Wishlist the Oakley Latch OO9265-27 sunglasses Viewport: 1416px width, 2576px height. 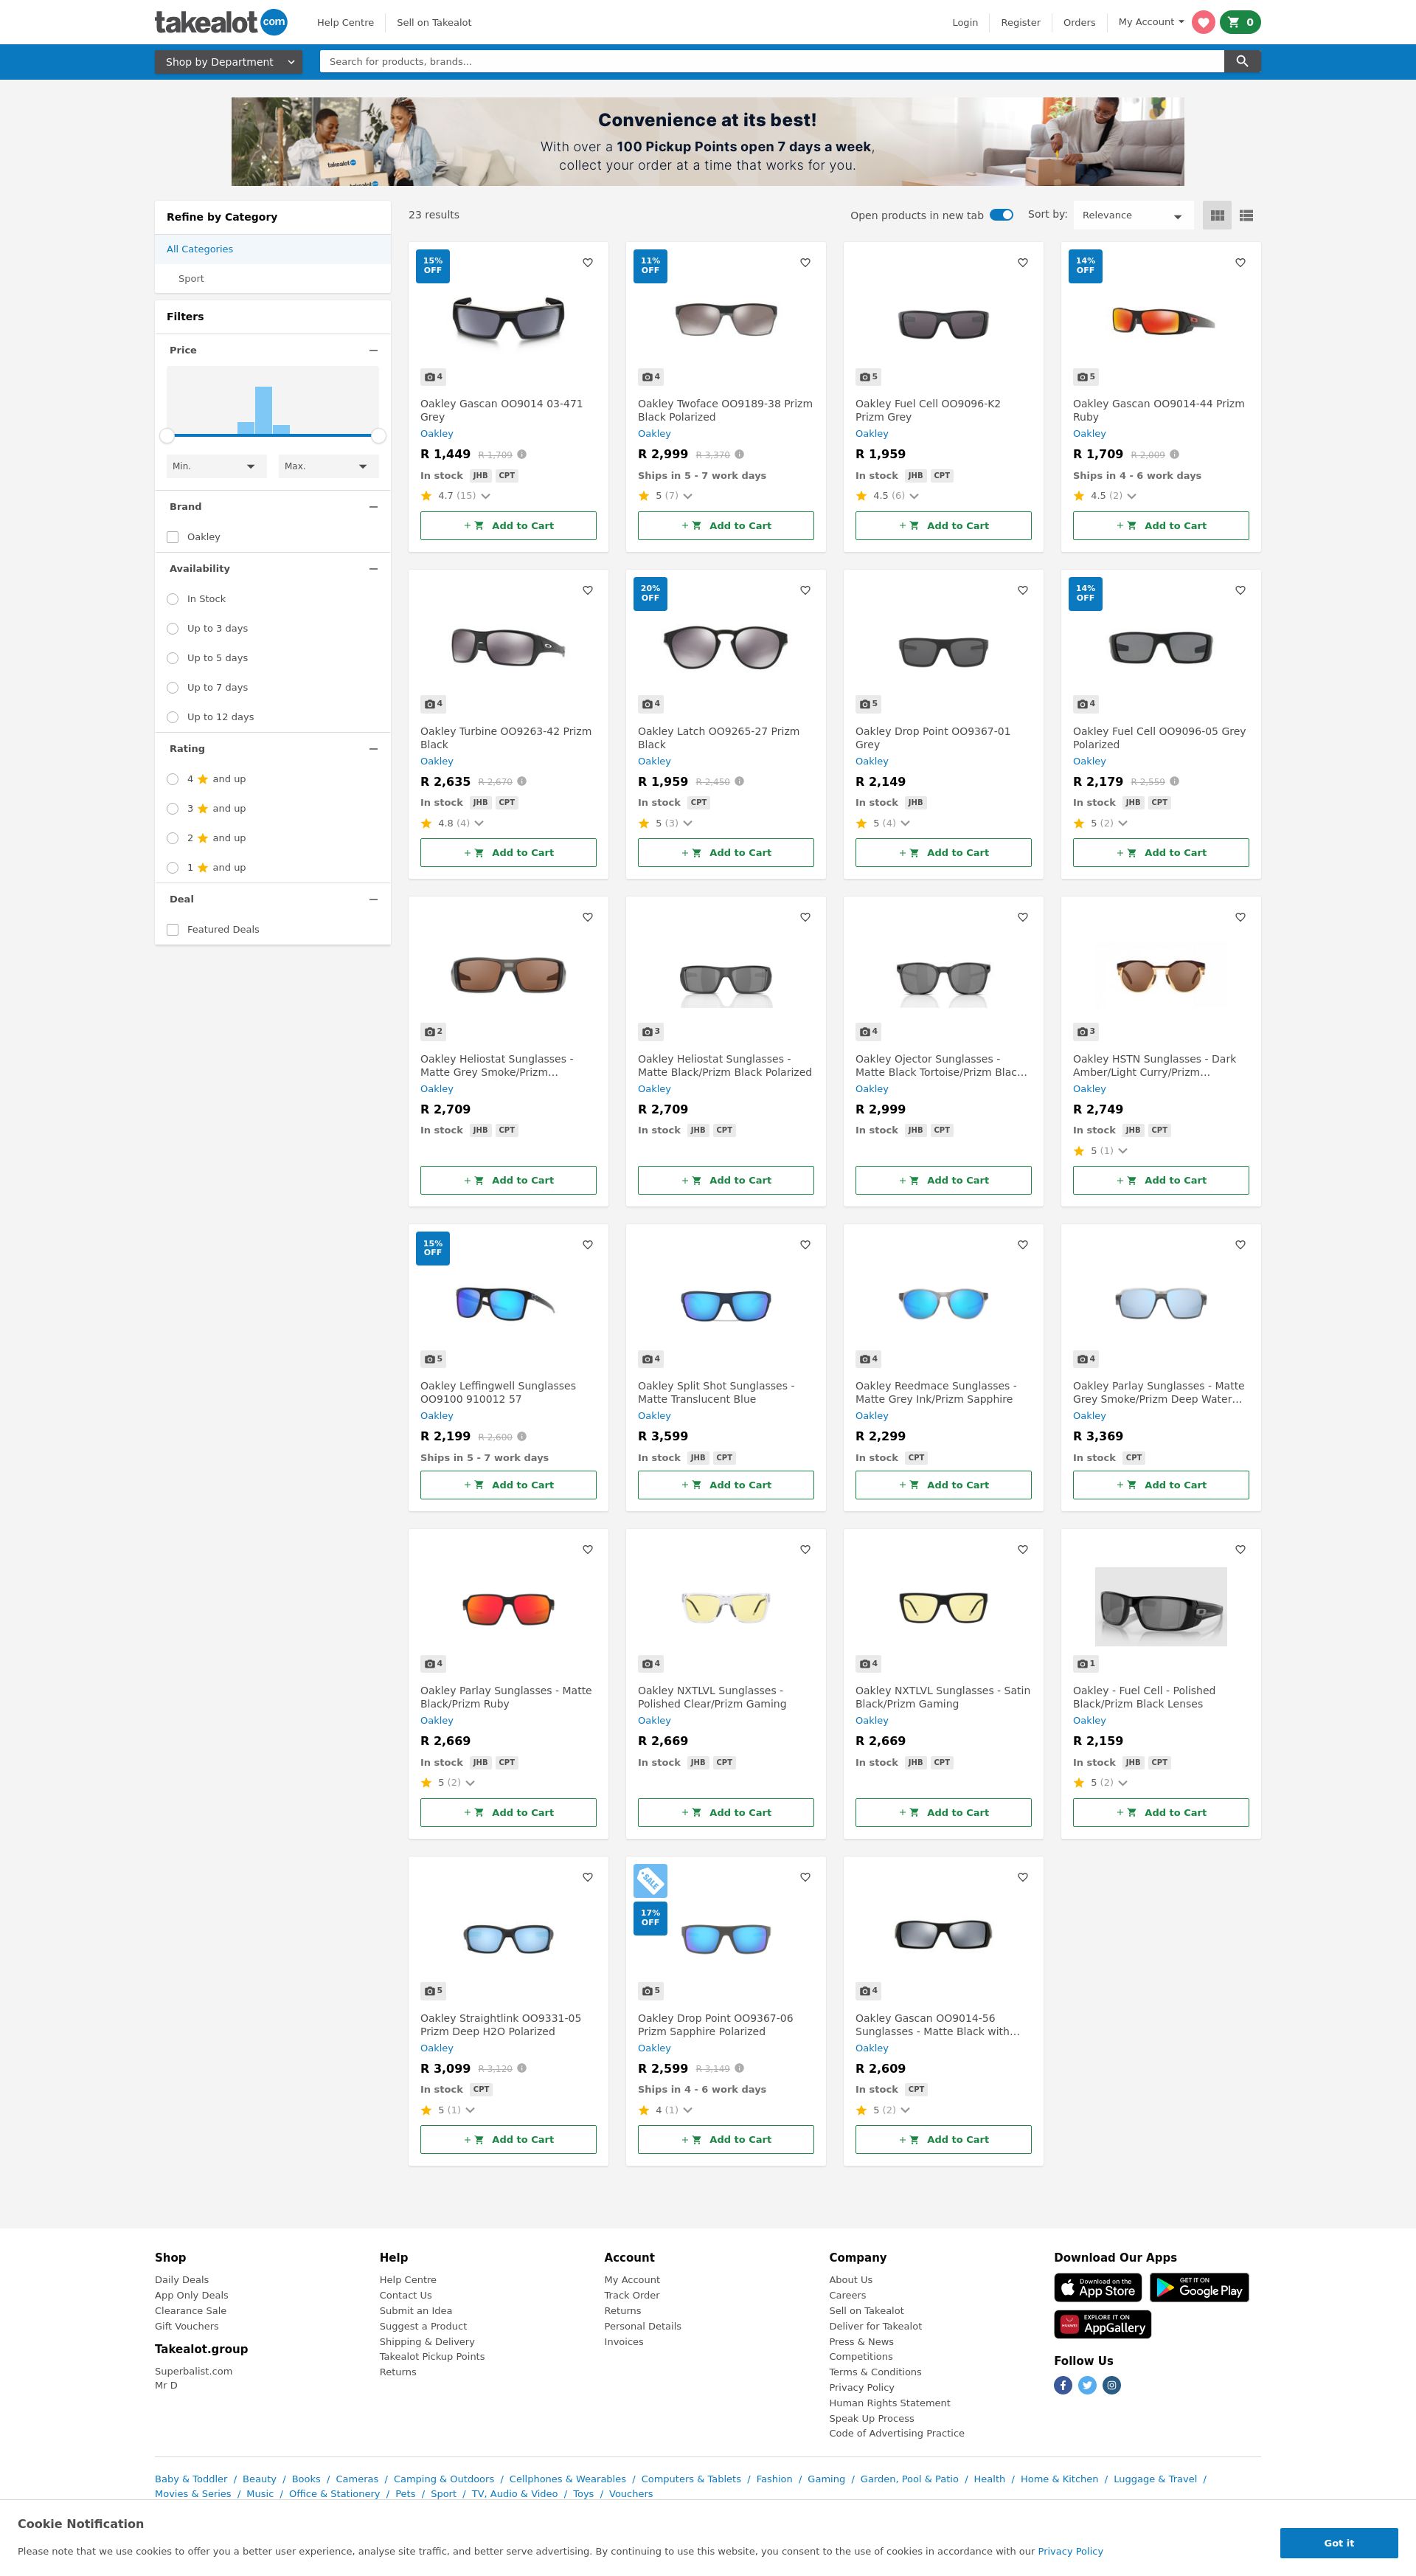(x=805, y=590)
